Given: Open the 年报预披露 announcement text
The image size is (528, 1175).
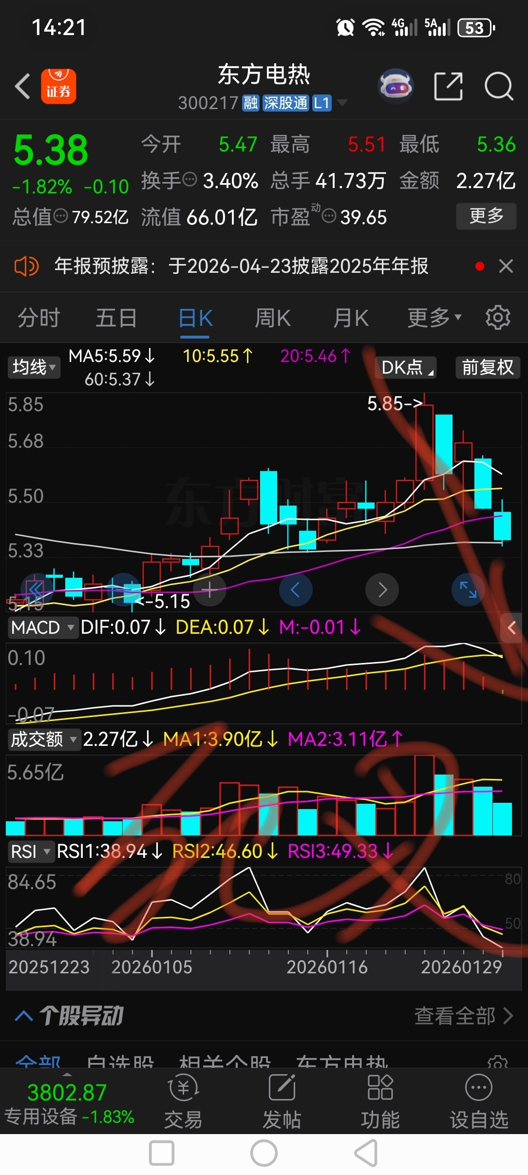Looking at the screenshot, I should point(241,266).
